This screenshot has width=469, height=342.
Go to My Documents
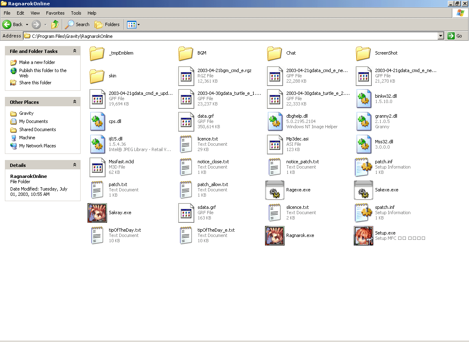coord(33,121)
